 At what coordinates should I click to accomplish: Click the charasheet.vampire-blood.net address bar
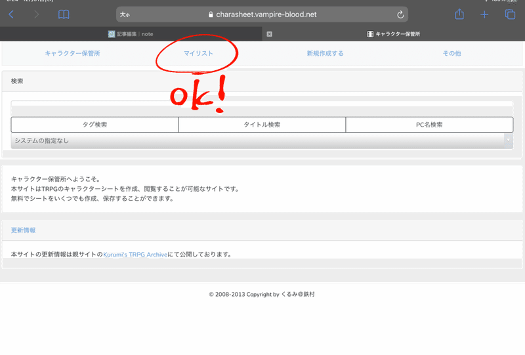[x=262, y=14]
